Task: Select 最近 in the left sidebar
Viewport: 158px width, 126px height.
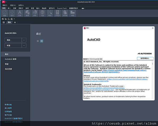Action: click(16, 54)
